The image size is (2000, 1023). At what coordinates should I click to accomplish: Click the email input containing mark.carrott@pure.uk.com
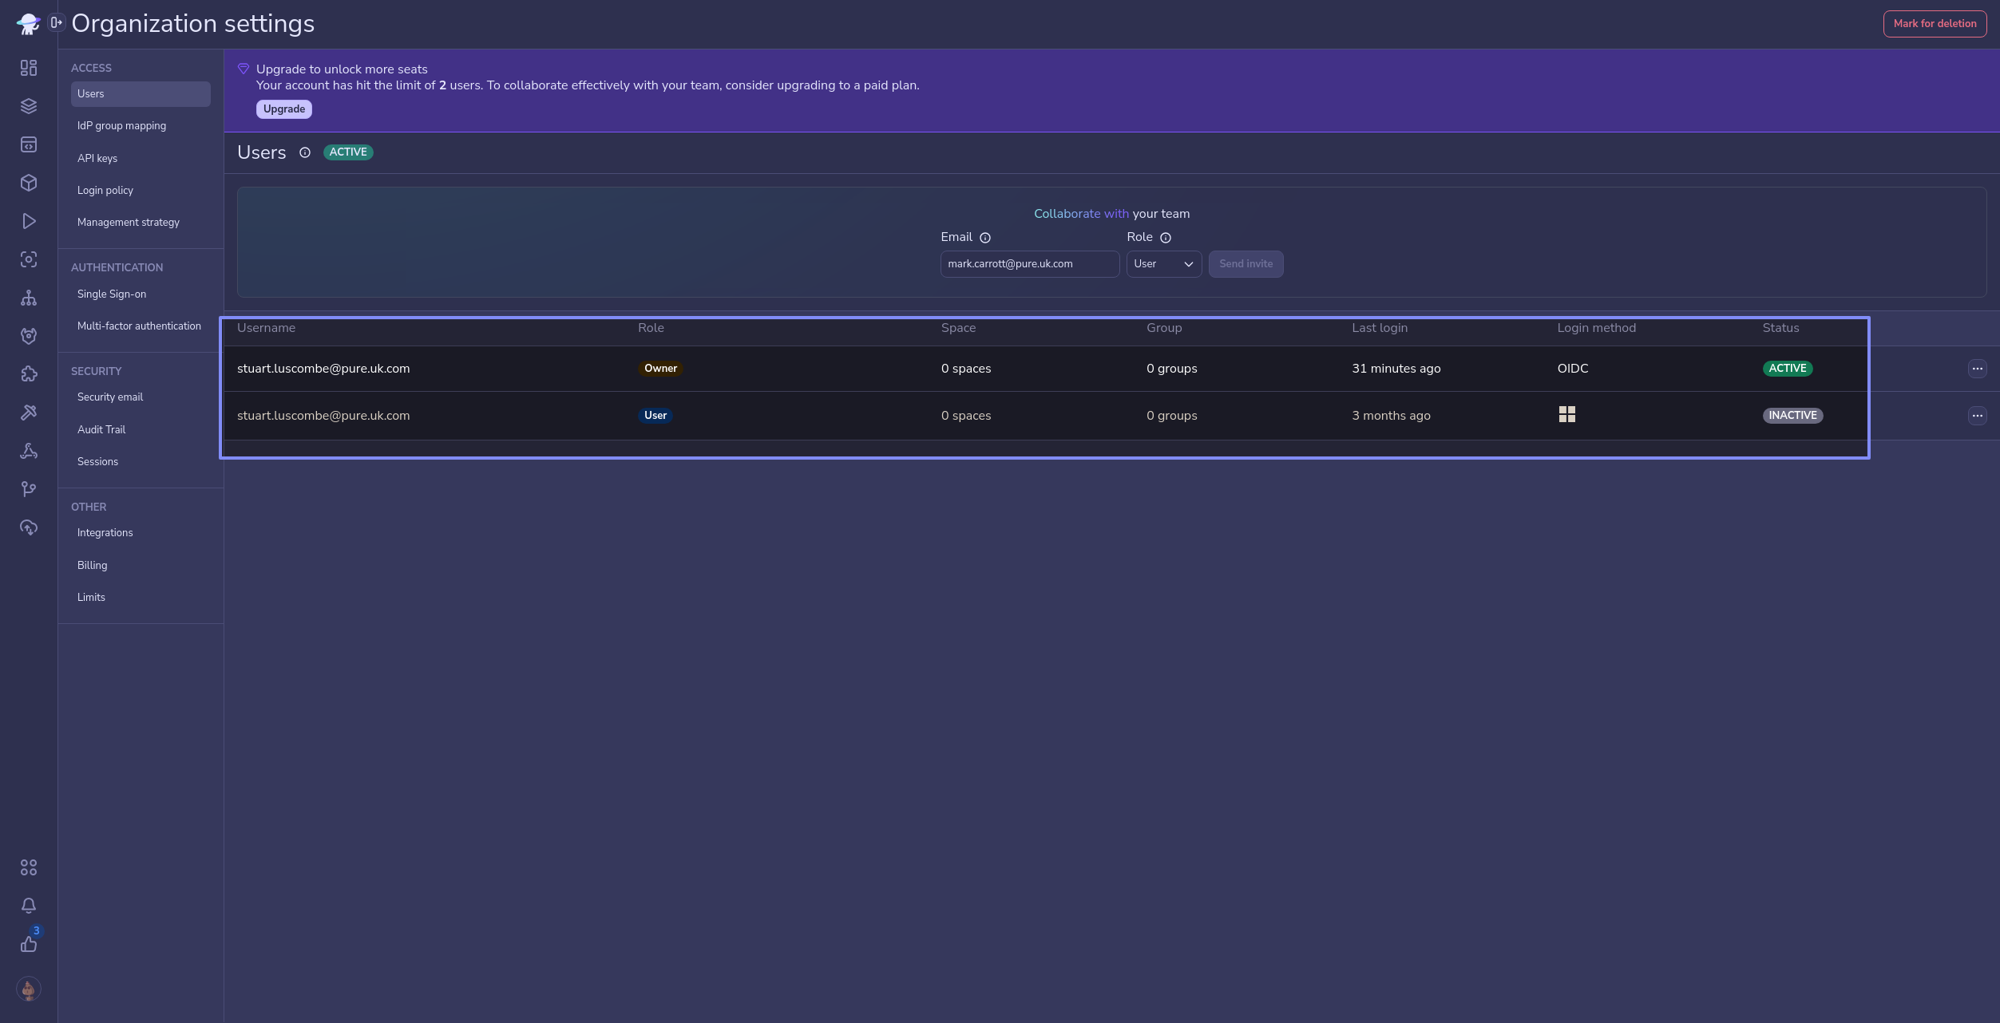pos(1029,264)
